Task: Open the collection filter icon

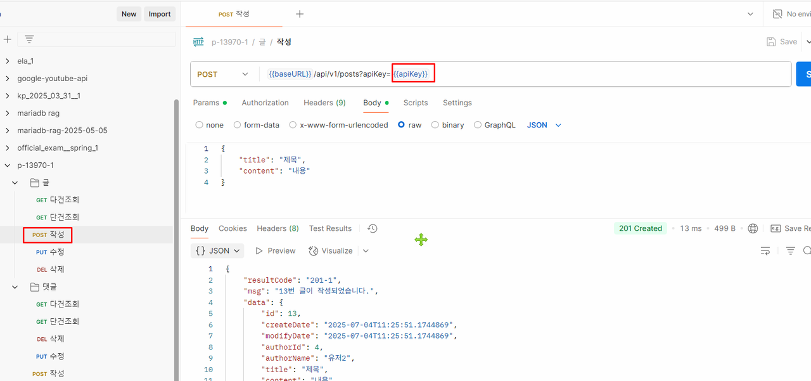Action: coord(29,39)
